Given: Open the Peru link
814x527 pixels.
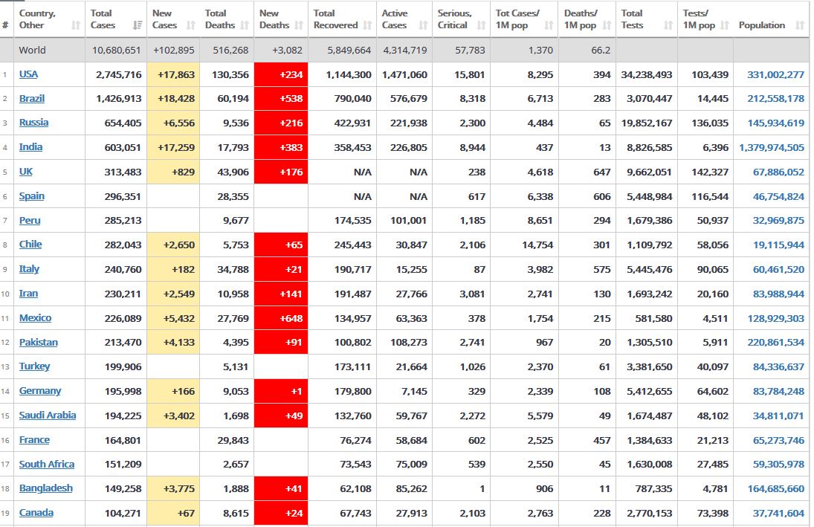Looking at the screenshot, I should (30, 220).
